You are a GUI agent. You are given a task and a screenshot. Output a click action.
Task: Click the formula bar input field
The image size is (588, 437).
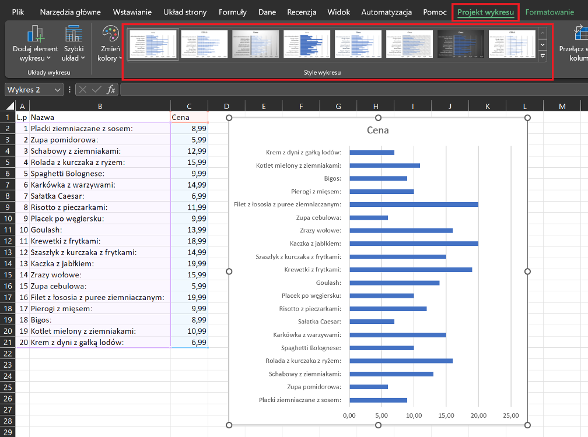350,90
